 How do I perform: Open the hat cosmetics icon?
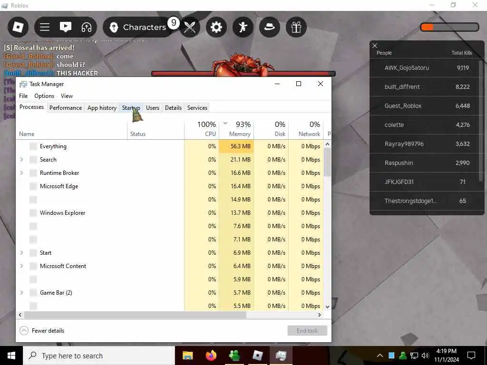(x=269, y=27)
